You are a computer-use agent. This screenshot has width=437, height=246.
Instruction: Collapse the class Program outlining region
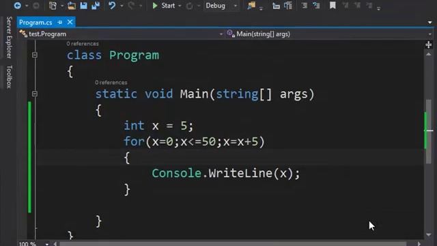coord(35,55)
